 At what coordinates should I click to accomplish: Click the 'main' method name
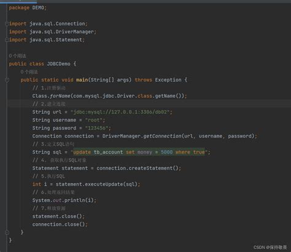[x=82, y=80]
